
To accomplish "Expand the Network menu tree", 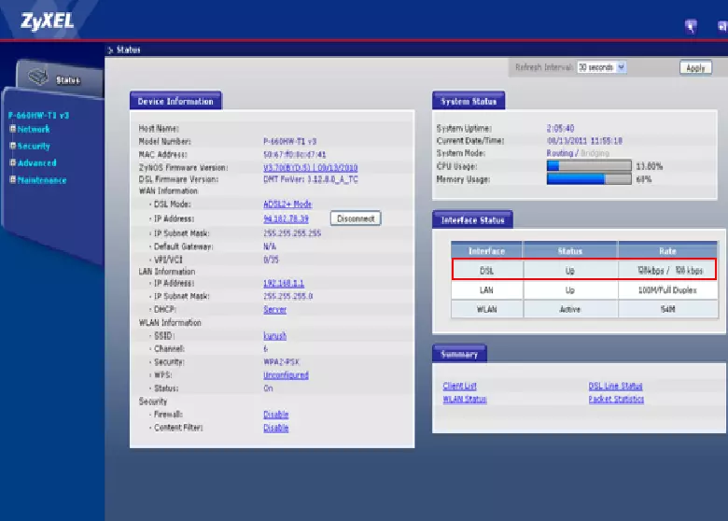I will click(x=13, y=129).
